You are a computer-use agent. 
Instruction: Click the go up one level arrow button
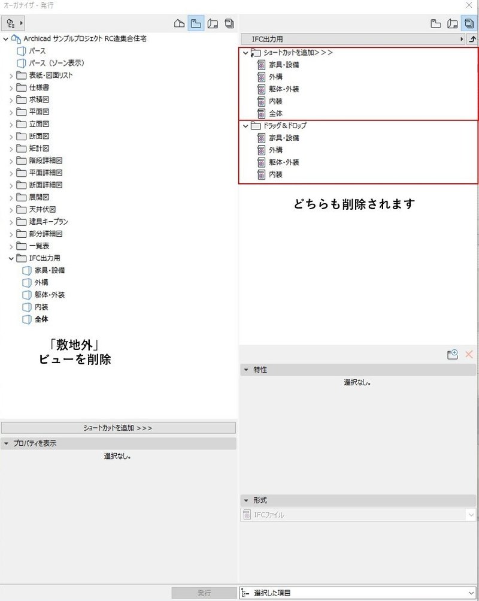[472, 39]
